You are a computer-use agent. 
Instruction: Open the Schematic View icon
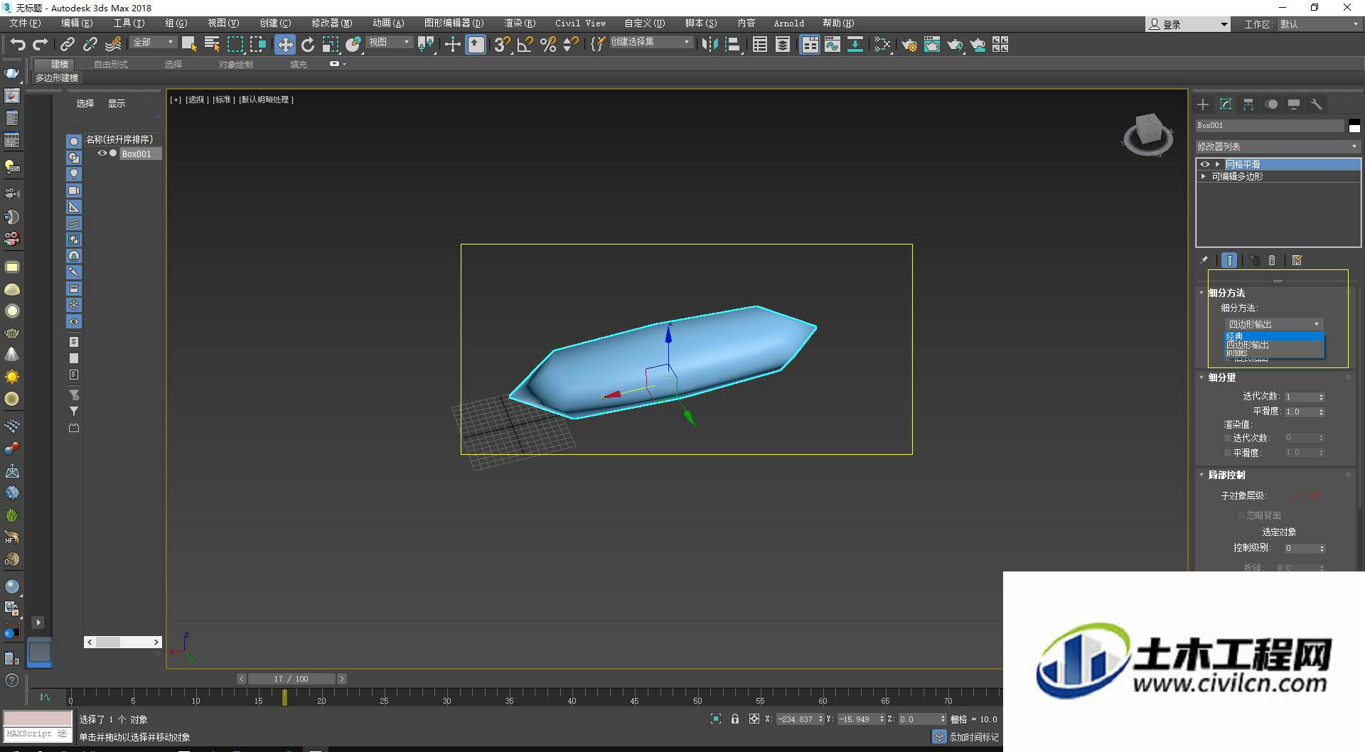(x=855, y=44)
